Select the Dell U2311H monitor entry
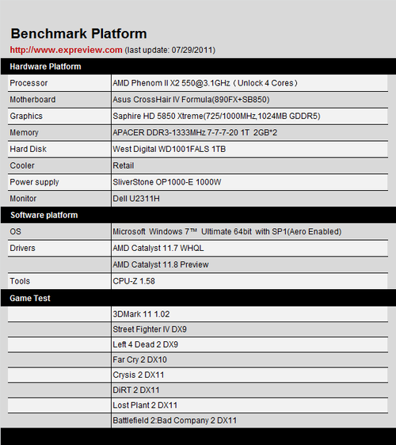Image resolution: width=396 pixels, height=445 pixels. [x=136, y=198]
